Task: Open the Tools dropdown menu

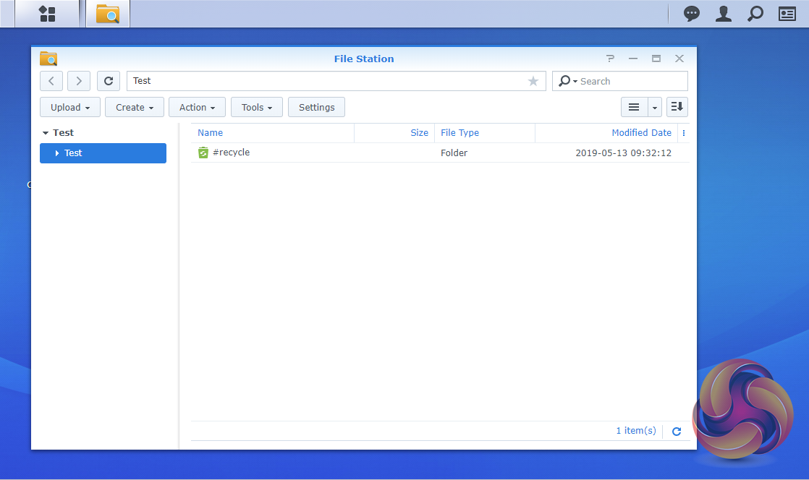Action: coord(256,107)
